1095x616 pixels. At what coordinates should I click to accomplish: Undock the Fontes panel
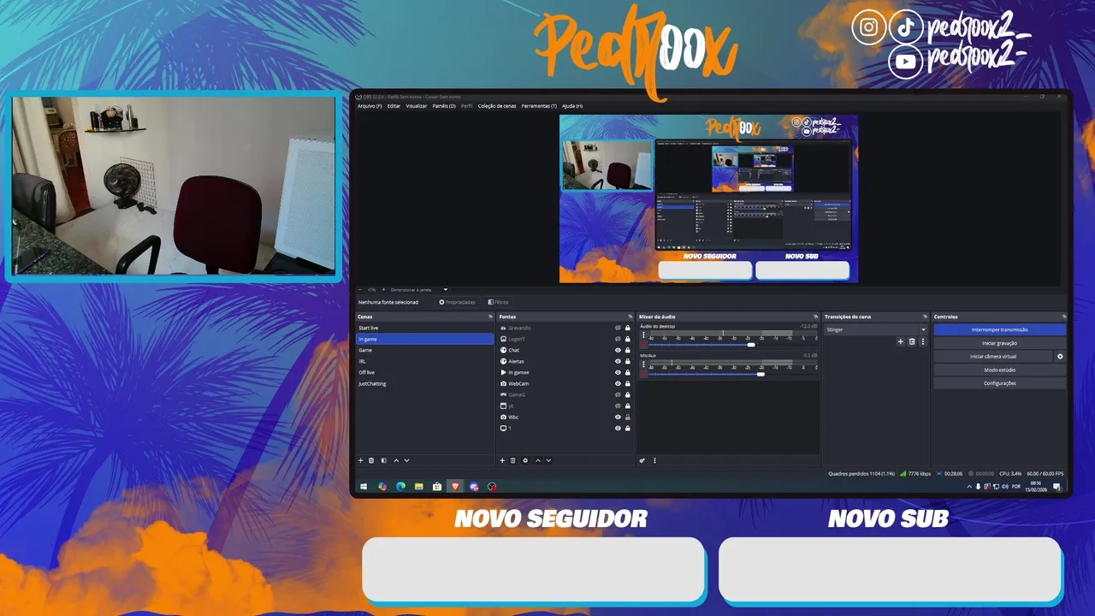tap(630, 317)
